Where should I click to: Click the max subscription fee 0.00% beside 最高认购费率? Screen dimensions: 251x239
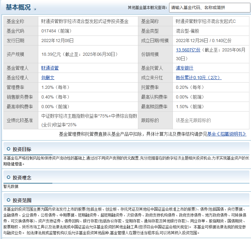(x=190, y=97)
